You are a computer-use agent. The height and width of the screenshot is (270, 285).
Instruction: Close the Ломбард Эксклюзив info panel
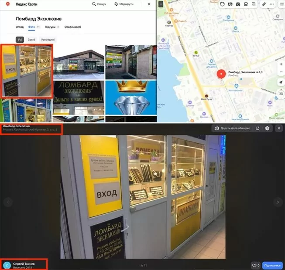point(149,4)
